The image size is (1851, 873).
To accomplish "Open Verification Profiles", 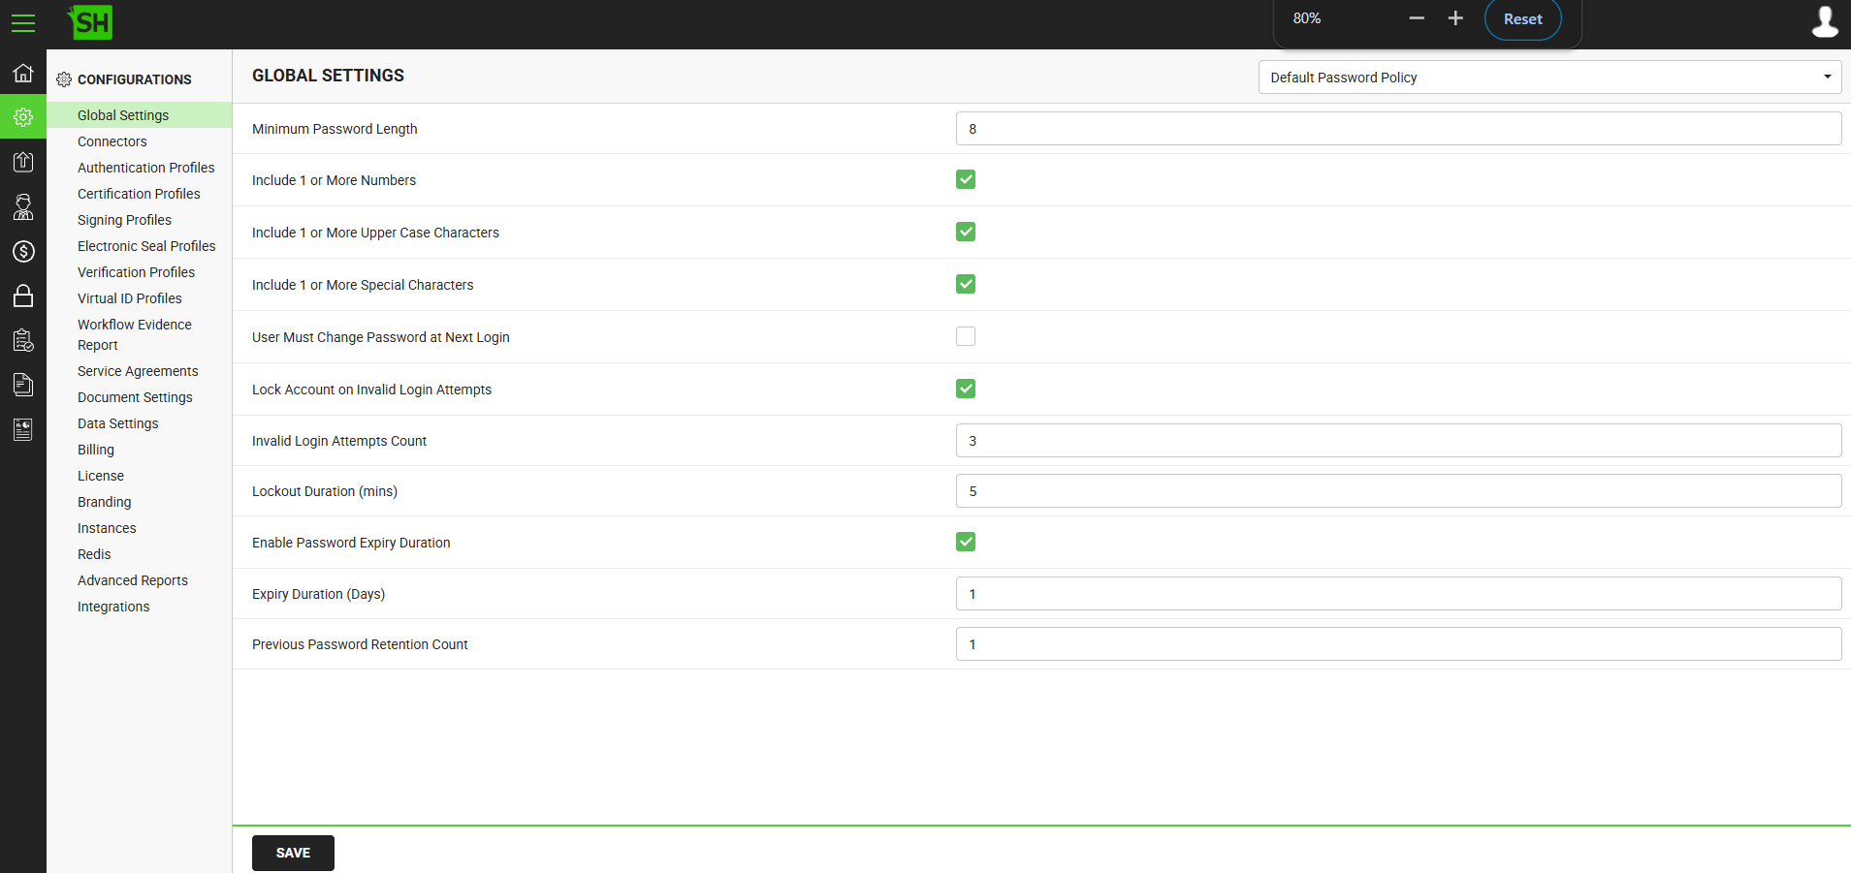I will (x=136, y=272).
